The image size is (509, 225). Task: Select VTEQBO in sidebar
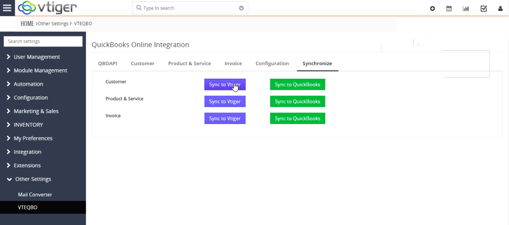(43, 207)
